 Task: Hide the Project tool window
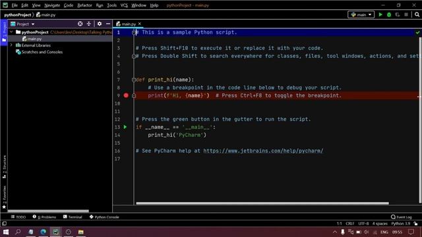pos(108,24)
